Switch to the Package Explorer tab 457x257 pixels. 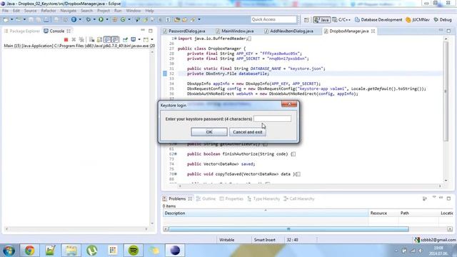tap(22, 31)
